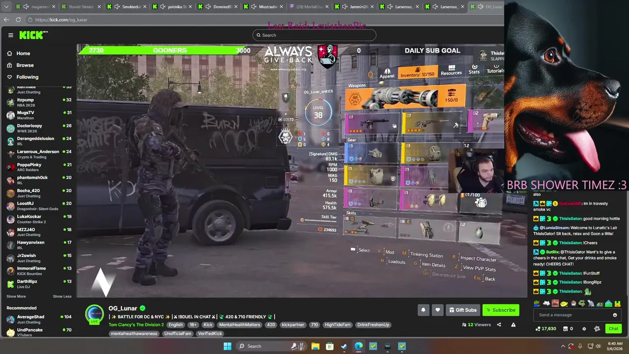Screen dimensions: 629x354
Task: Open the chat emoji picker
Action: point(615,315)
